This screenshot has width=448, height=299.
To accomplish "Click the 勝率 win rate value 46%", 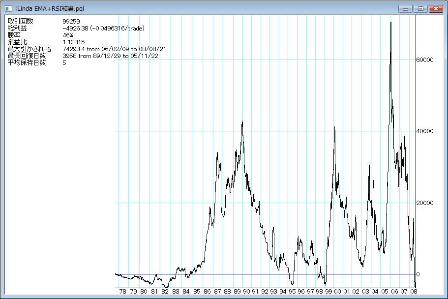I will pyautogui.click(x=68, y=35).
